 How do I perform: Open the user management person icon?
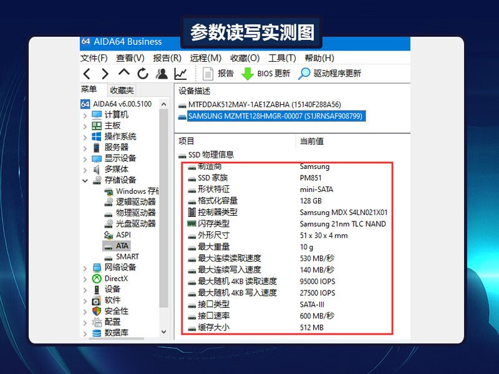[x=162, y=74]
